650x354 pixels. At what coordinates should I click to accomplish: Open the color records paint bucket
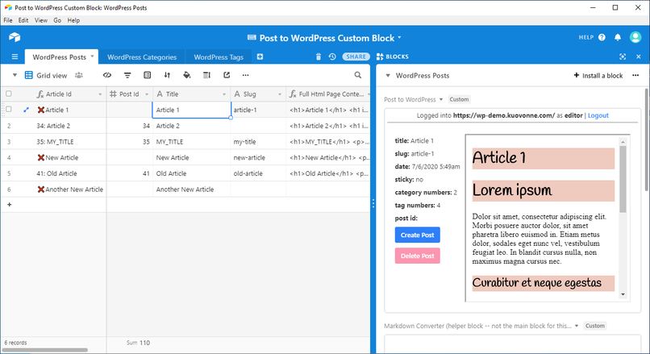click(187, 75)
